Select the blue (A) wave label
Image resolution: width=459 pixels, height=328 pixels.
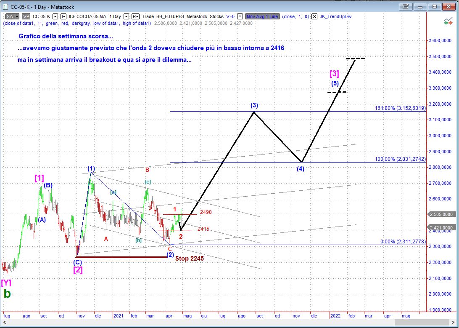tap(42, 220)
